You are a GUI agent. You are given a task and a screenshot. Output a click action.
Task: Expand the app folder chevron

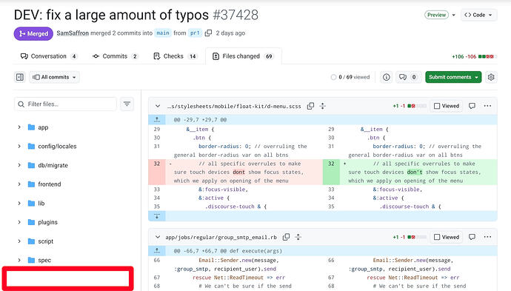(x=19, y=127)
